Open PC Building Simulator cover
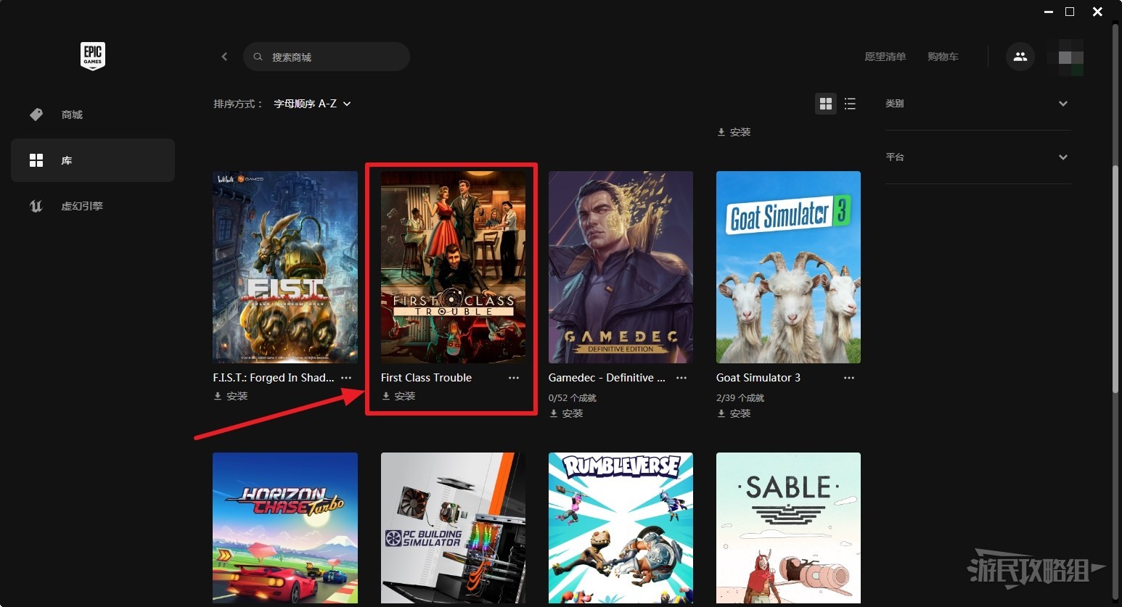The width and height of the screenshot is (1122, 607). tap(453, 528)
